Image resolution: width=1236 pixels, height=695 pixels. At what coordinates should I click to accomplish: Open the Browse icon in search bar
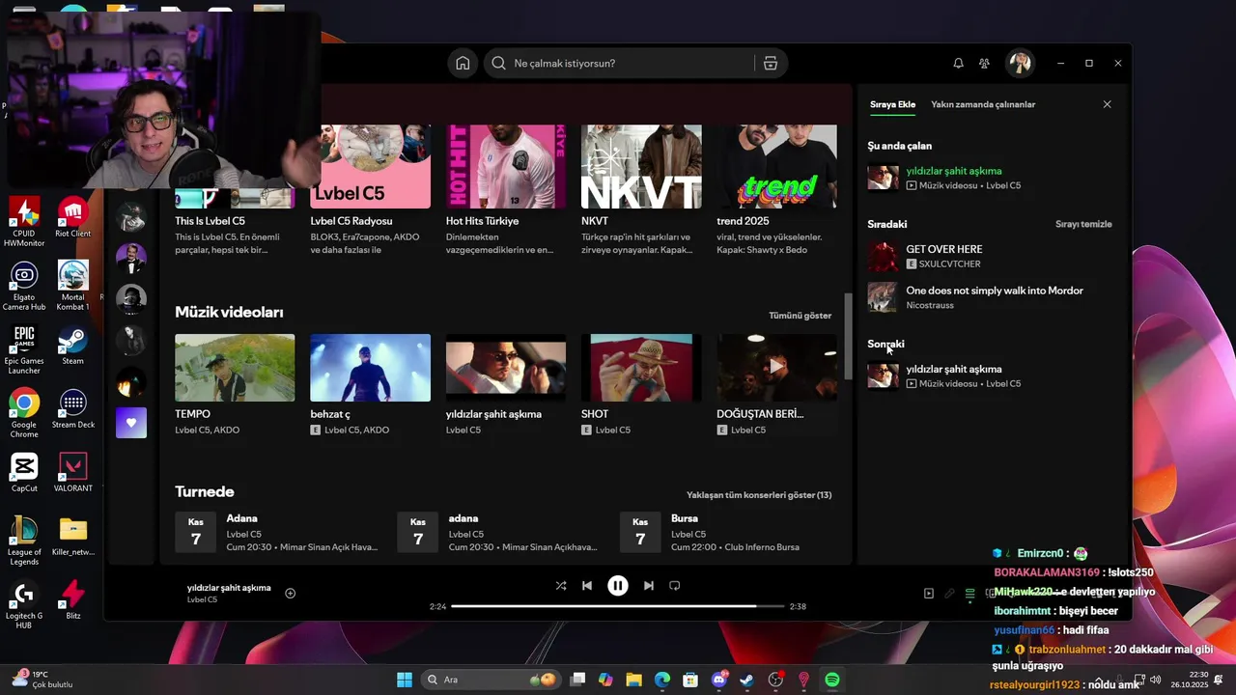pyautogui.click(x=770, y=63)
